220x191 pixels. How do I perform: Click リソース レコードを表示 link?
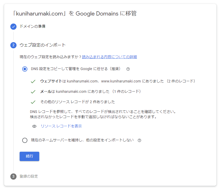click(61, 126)
